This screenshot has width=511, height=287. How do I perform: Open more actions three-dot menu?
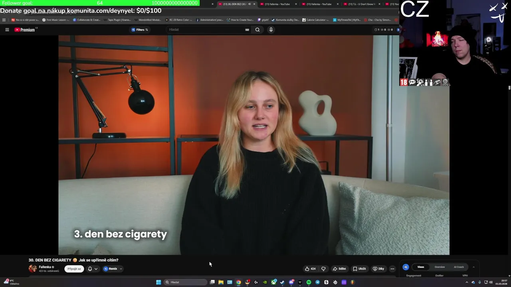(x=392, y=269)
